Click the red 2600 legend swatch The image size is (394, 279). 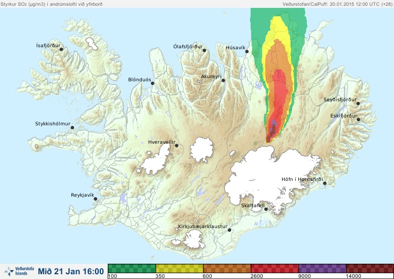click(x=275, y=269)
